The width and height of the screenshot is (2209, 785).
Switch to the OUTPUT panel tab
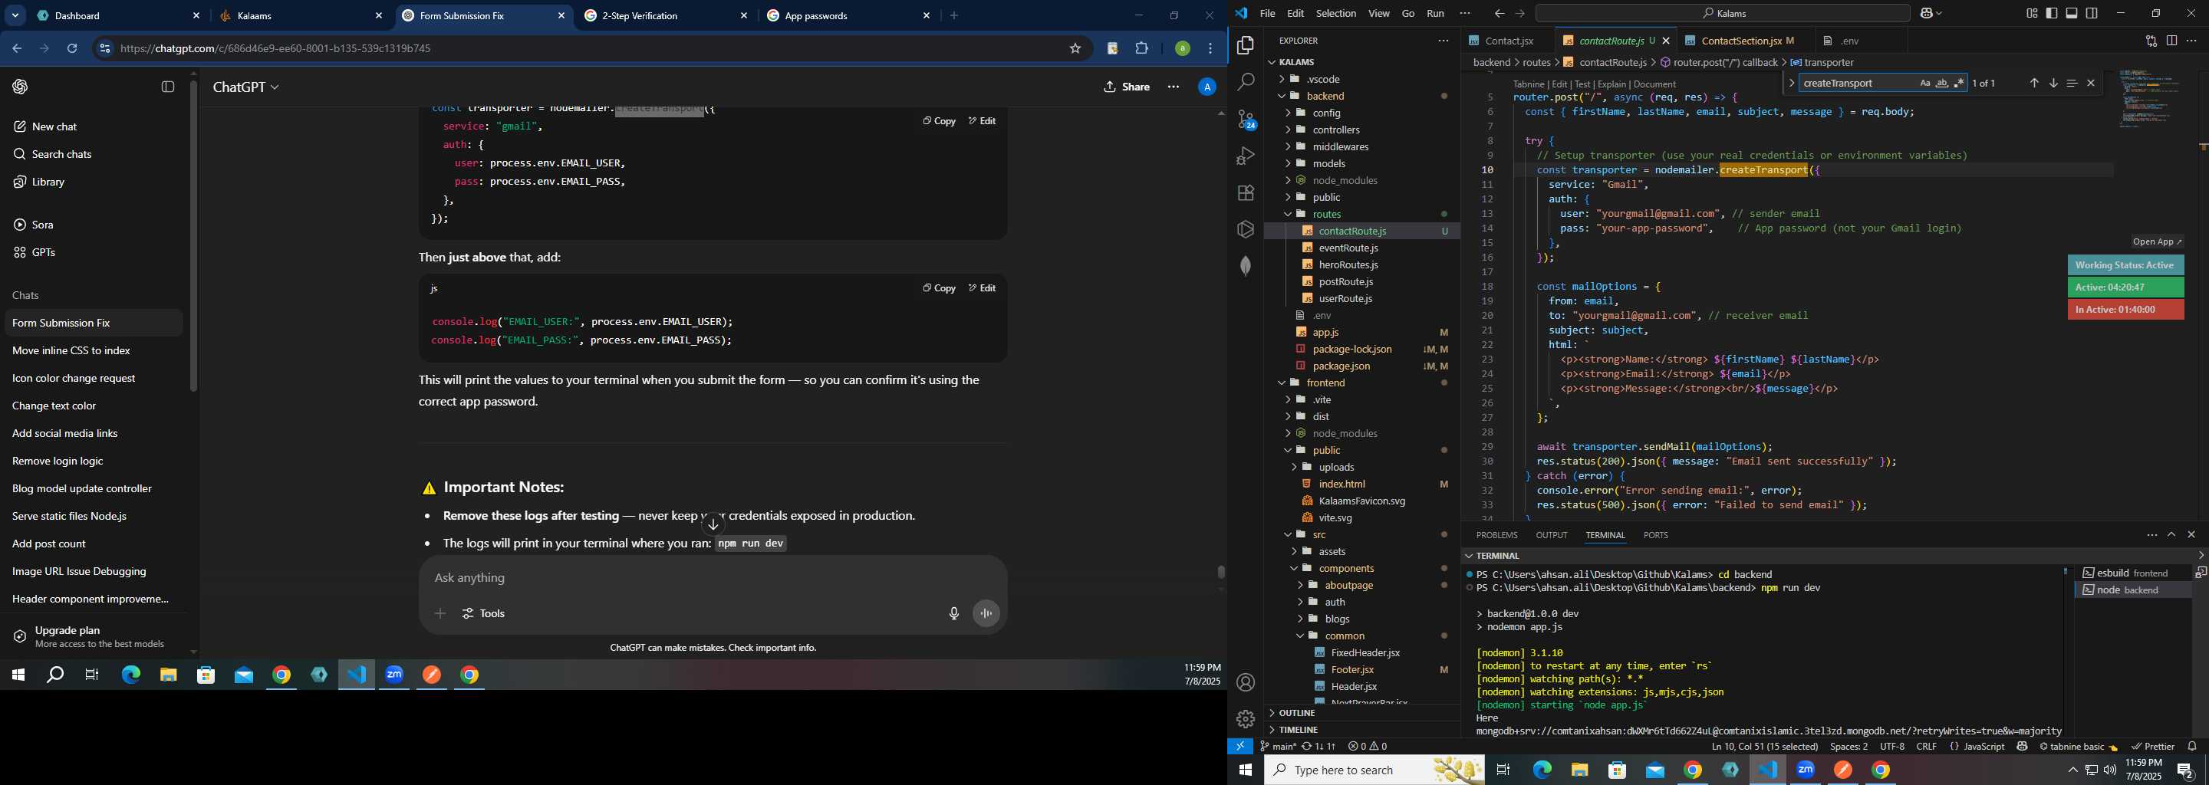pyautogui.click(x=1551, y=535)
